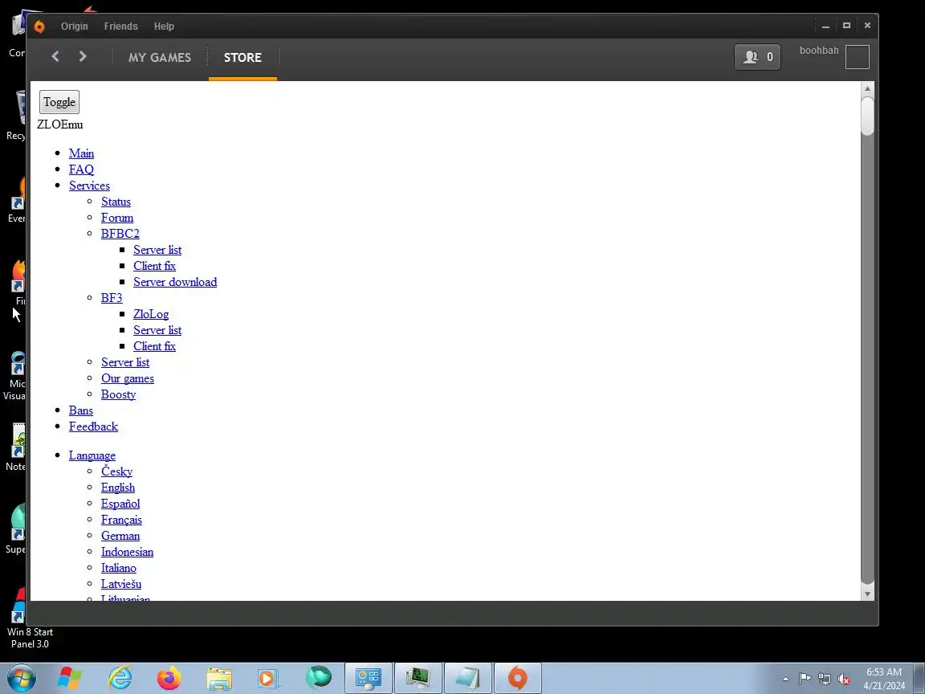Open the Bans link
925x694 pixels.
coord(81,410)
